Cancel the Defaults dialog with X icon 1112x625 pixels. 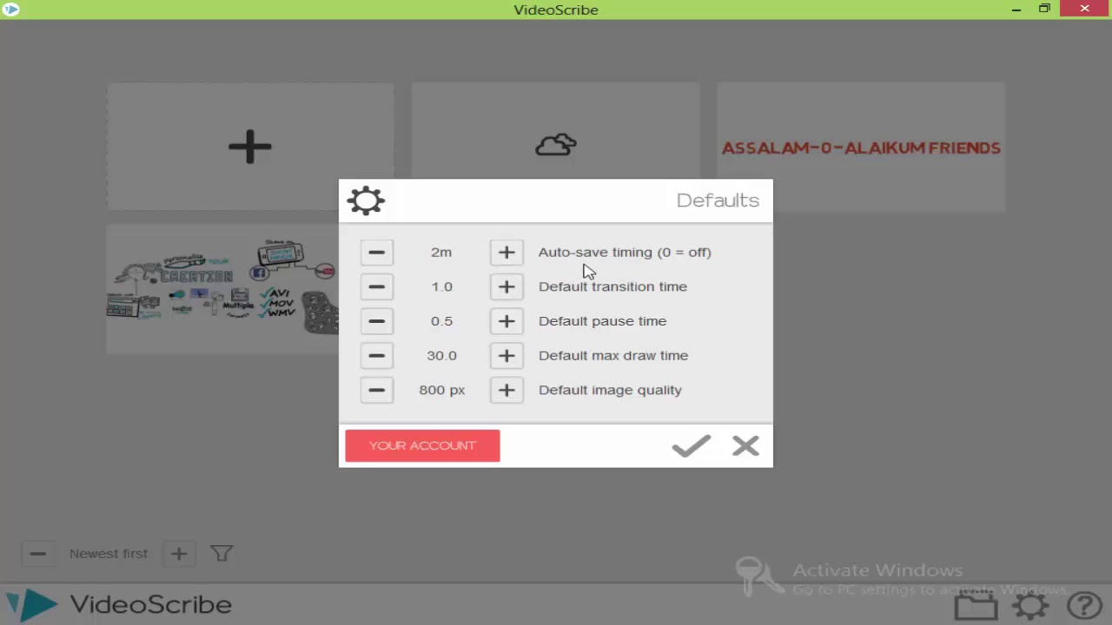(x=745, y=445)
